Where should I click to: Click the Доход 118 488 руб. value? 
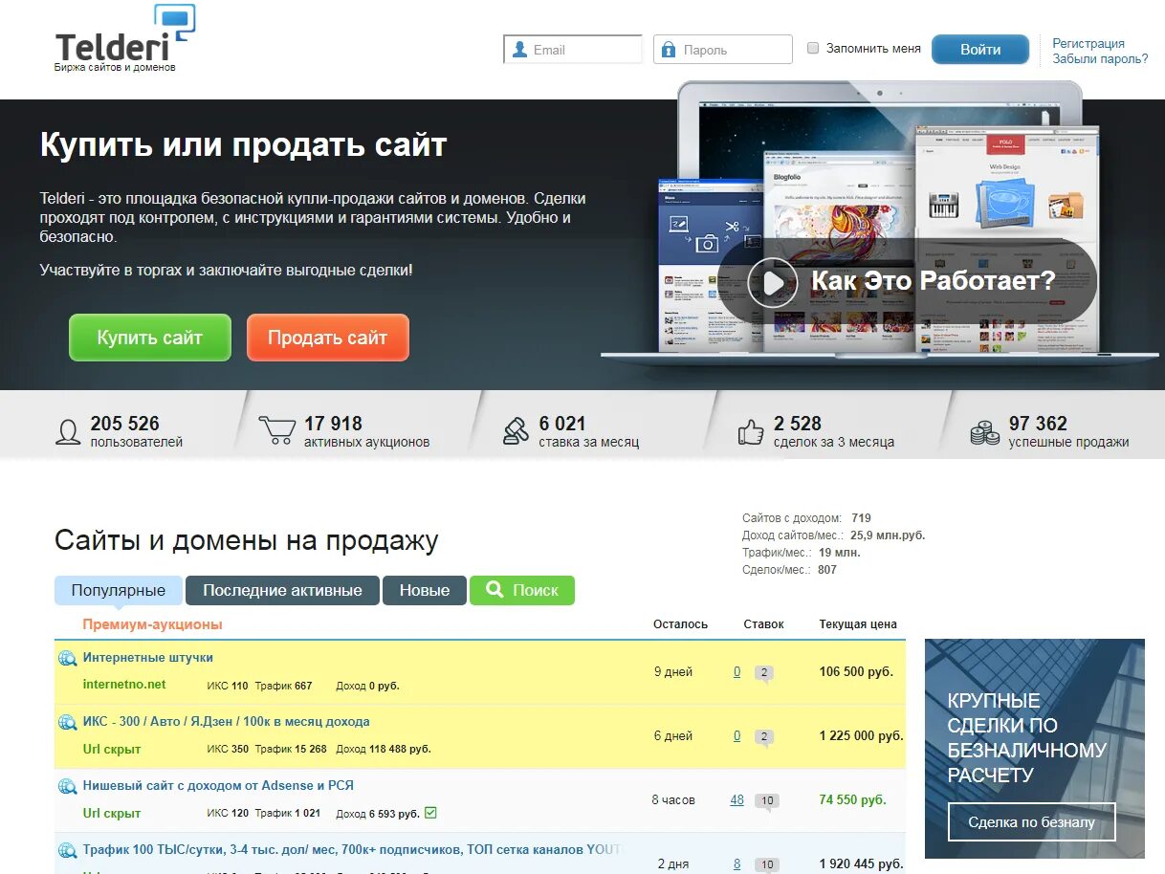click(384, 749)
